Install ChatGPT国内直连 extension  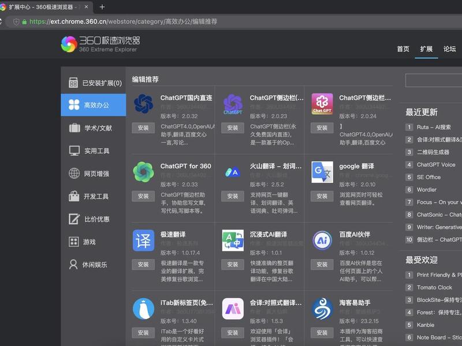(143, 127)
